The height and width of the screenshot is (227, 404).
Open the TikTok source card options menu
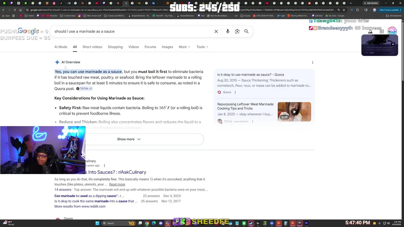252,121
